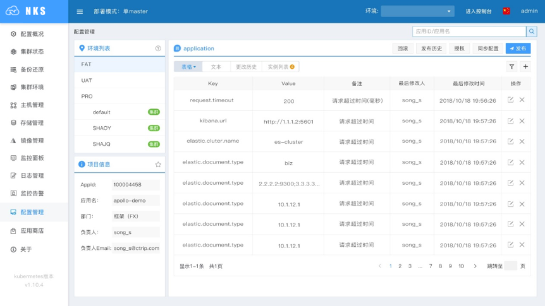Go to next page arrow

pos(475,266)
